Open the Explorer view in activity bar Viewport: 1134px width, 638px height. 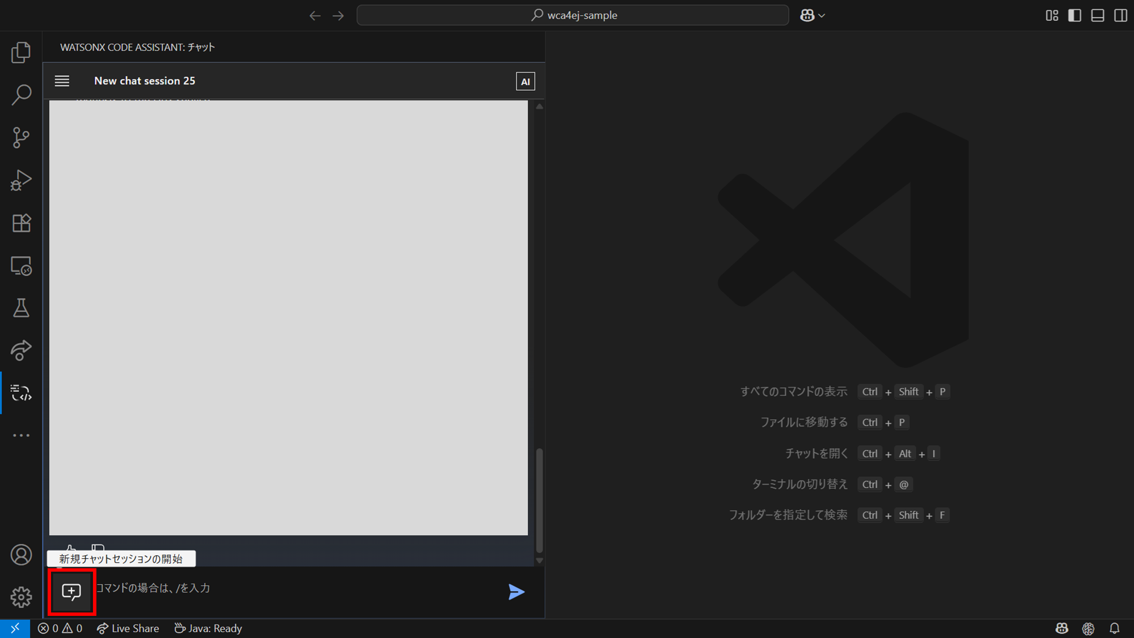click(x=21, y=53)
